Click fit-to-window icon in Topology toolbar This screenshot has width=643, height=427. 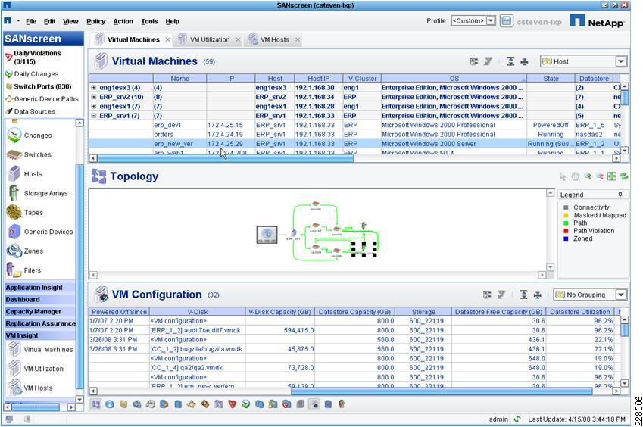point(611,176)
